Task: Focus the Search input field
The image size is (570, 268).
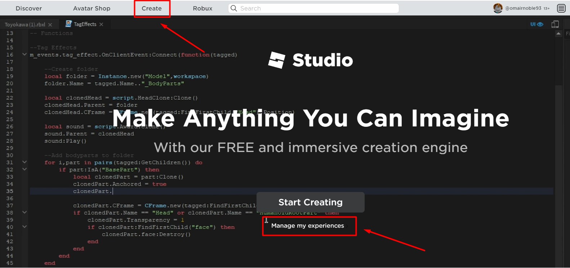Action: point(313,8)
